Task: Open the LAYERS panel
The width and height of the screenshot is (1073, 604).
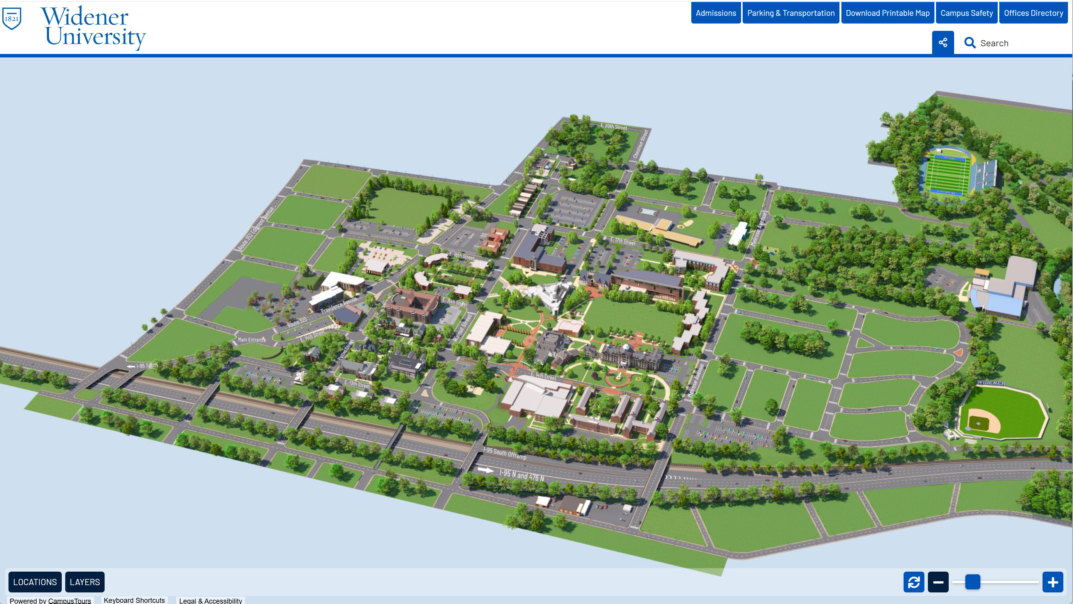Action: [85, 582]
